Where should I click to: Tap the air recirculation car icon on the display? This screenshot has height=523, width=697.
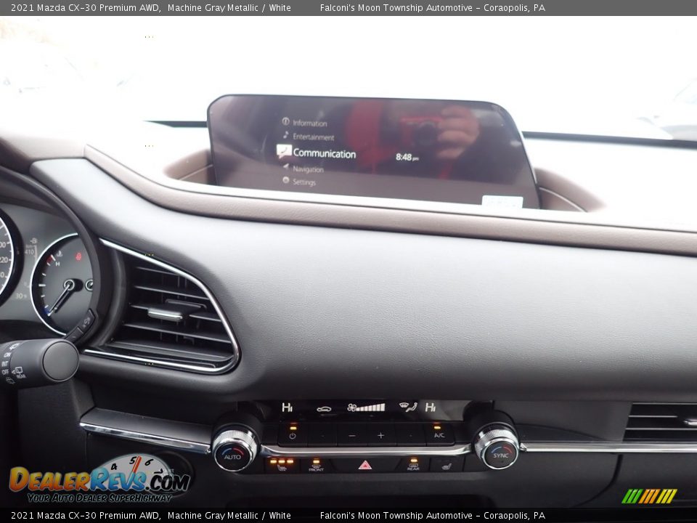click(x=324, y=409)
